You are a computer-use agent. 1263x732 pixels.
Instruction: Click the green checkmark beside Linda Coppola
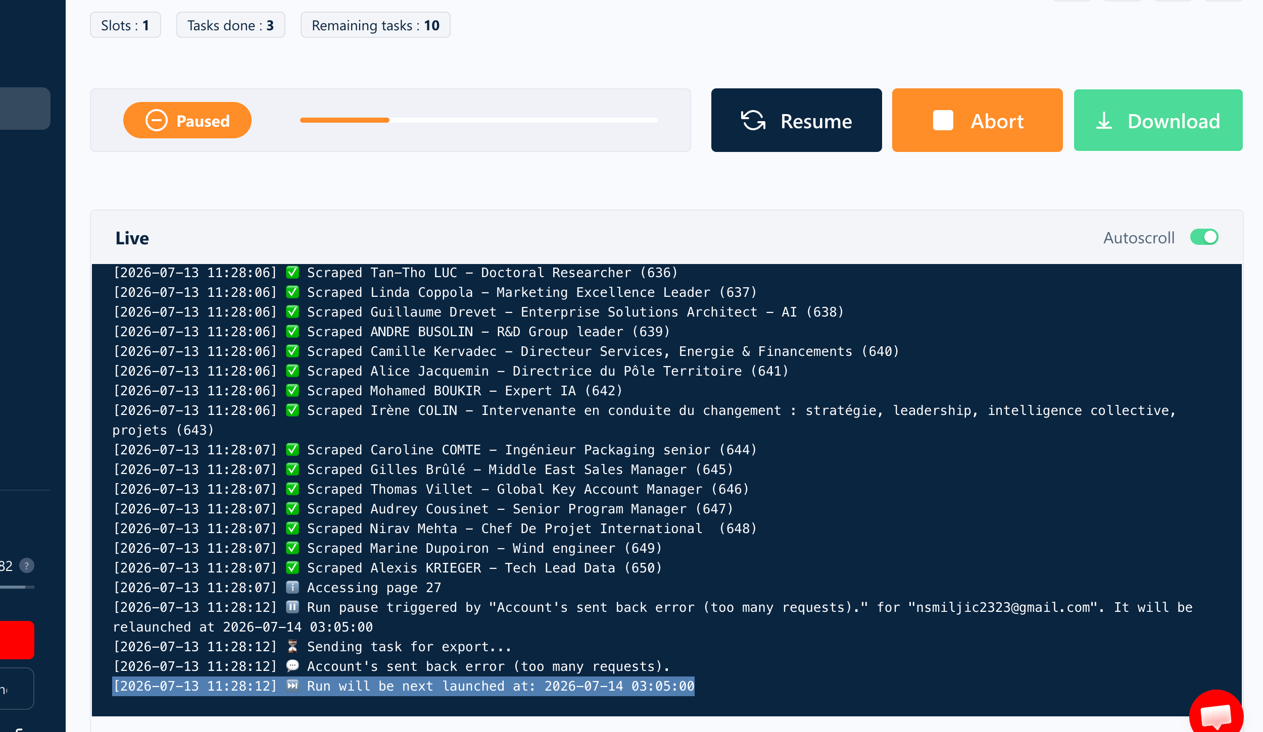click(x=293, y=292)
